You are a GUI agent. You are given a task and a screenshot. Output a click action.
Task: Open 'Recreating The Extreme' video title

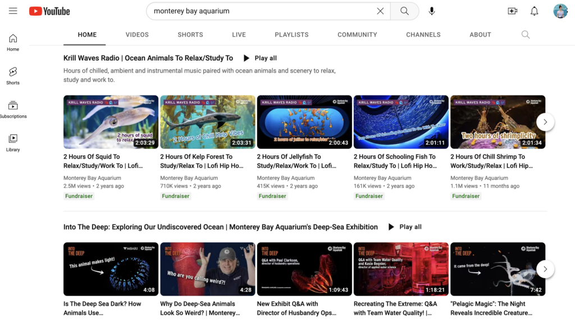(395, 309)
